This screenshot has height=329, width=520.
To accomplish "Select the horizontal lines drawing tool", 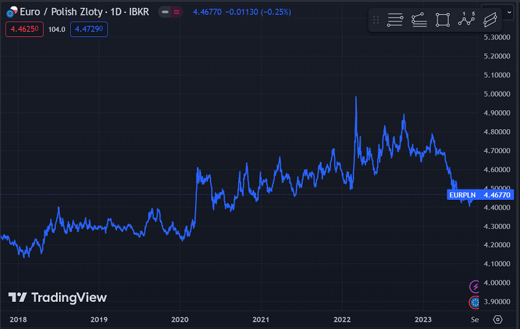I will [x=395, y=20].
